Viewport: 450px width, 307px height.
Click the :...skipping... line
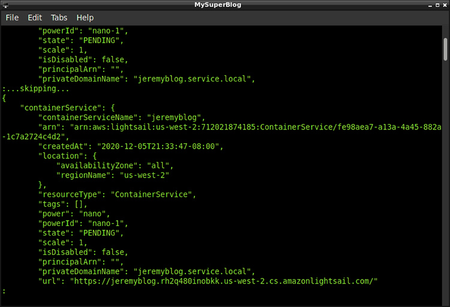(36, 89)
